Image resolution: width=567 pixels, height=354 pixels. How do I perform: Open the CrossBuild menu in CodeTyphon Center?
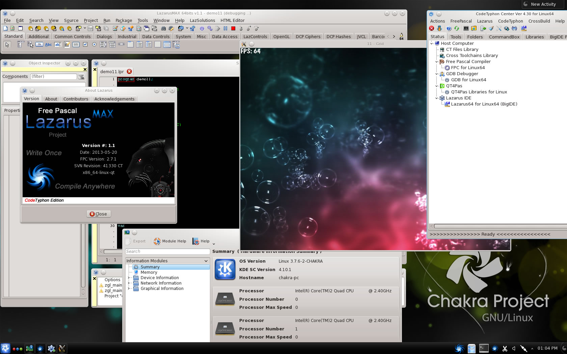[539, 21]
